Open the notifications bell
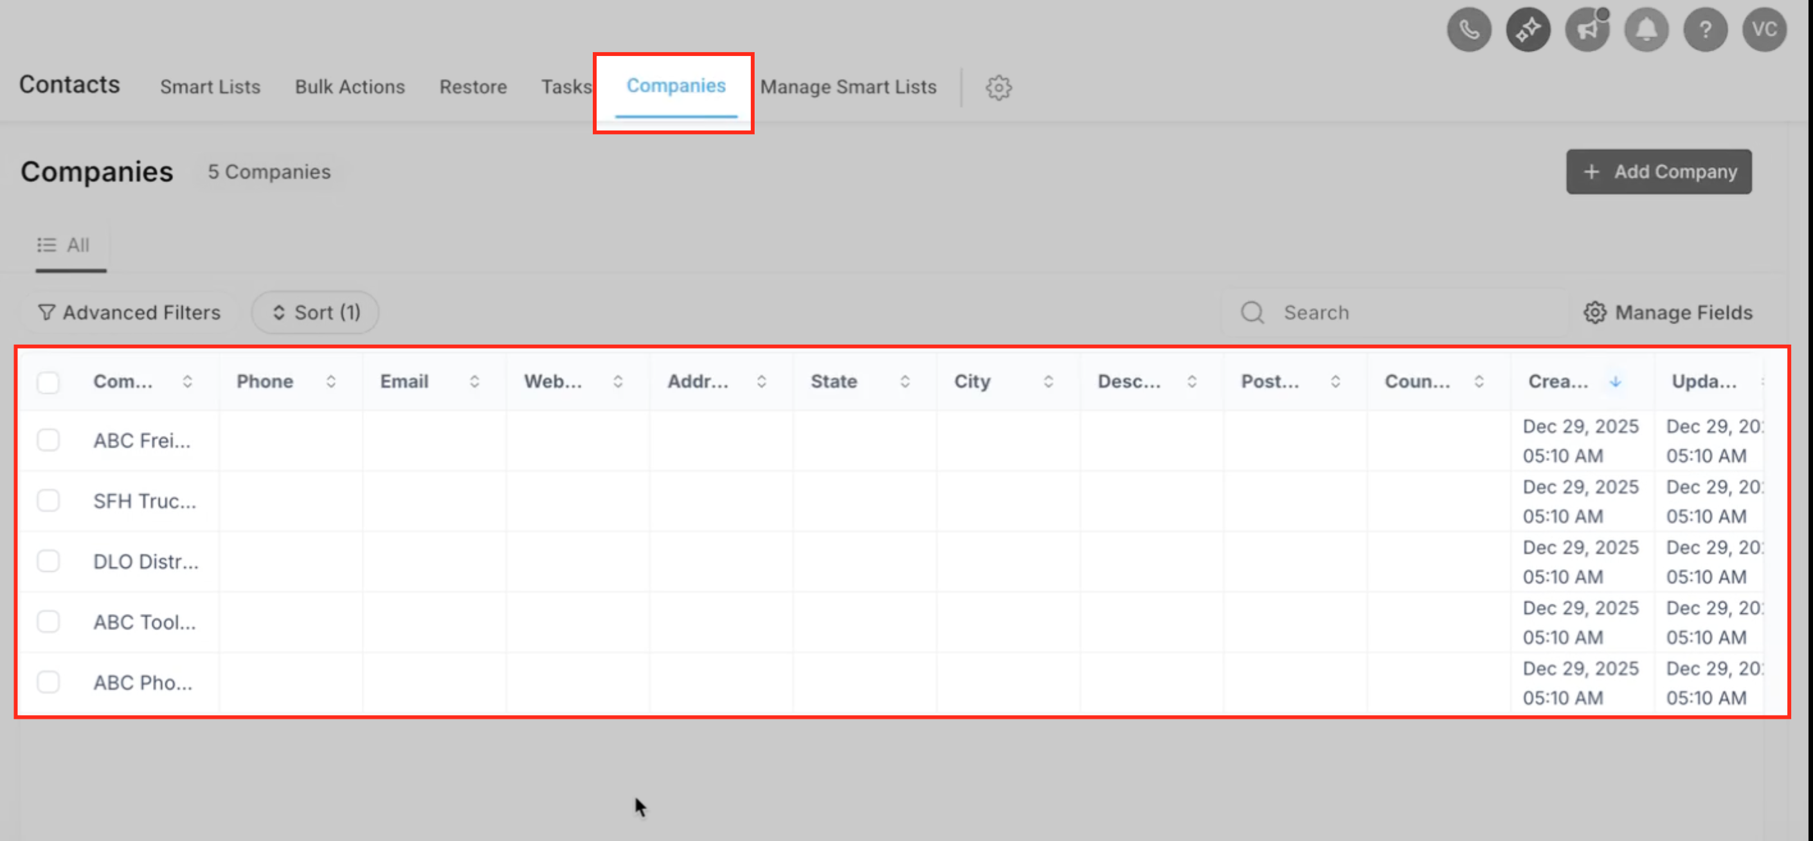Image resolution: width=1813 pixels, height=841 pixels. (x=1645, y=30)
